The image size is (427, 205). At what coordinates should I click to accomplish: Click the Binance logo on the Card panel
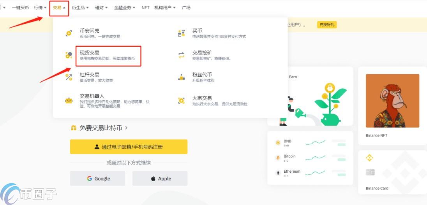(x=370, y=158)
